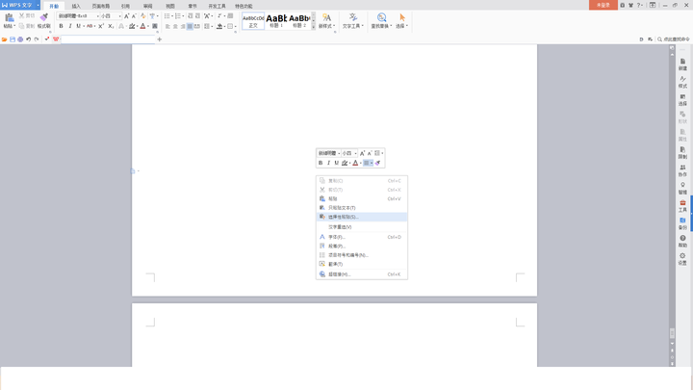This screenshot has width=693, height=390.
Task: Click the ribbon highlight color pen
Action: tap(132, 26)
